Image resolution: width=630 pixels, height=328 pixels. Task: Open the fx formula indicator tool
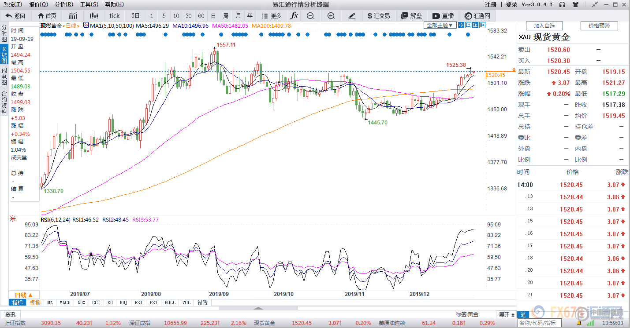pos(294,15)
